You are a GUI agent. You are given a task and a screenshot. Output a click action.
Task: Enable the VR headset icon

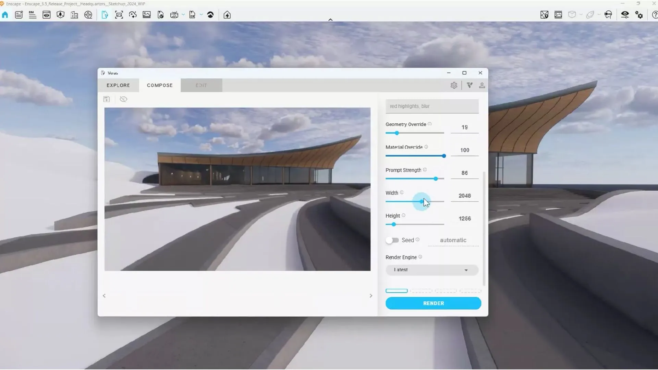609,15
